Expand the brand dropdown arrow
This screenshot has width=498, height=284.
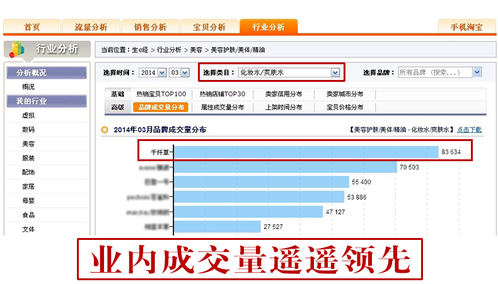click(477, 72)
